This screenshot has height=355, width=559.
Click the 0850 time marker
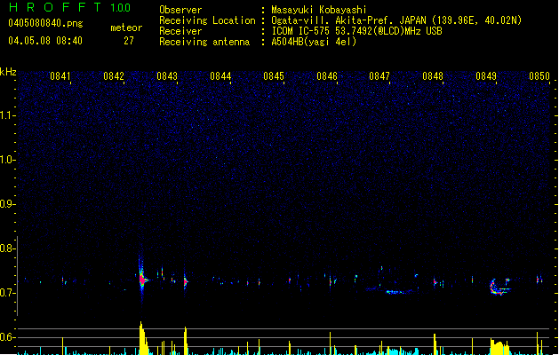[x=539, y=76]
